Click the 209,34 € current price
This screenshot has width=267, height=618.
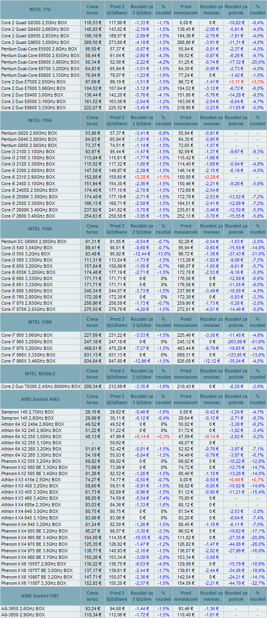click(92, 386)
